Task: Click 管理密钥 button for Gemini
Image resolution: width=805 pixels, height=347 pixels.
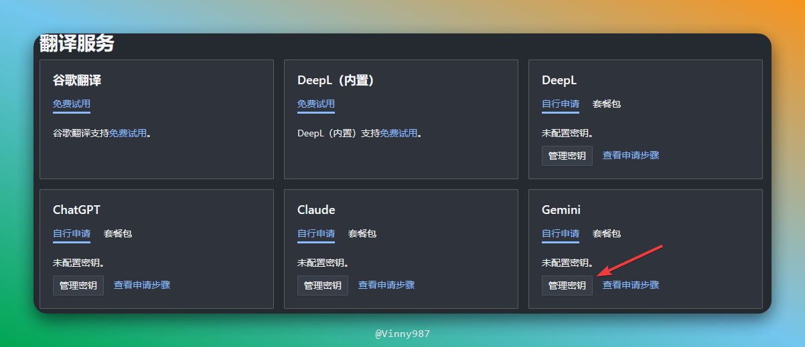Action: pyautogui.click(x=567, y=285)
